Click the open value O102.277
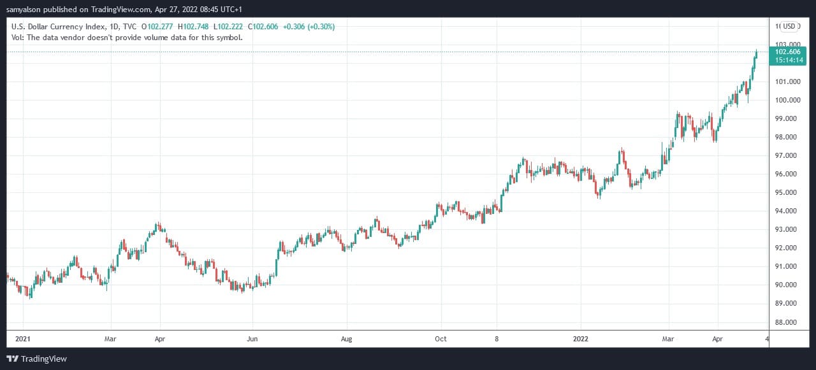The height and width of the screenshot is (370, 816). click(159, 27)
